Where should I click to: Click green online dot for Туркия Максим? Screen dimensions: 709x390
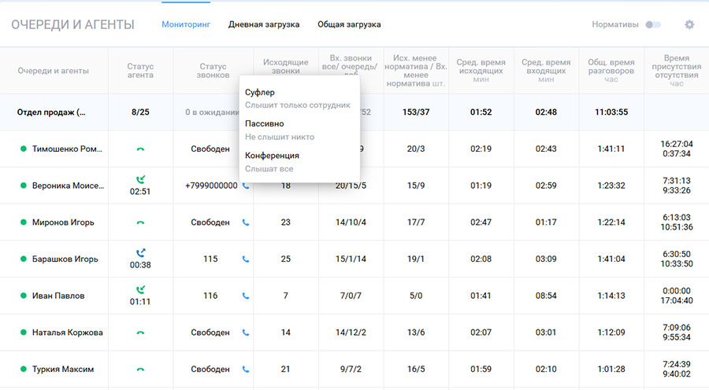(x=24, y=370)
